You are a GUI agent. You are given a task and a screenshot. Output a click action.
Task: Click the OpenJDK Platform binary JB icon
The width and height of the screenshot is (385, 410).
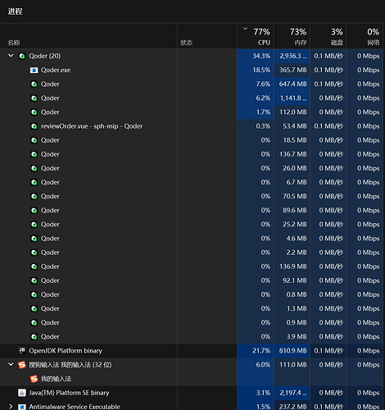22,351
